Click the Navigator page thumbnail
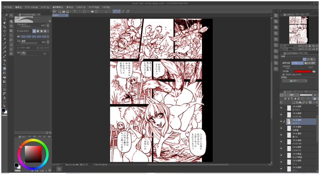This screenshot has height=174, width=320. pyautogui.click(x=298, y=30)
